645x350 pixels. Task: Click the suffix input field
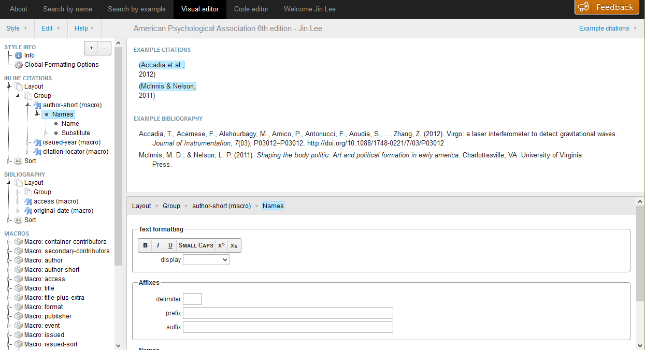point(288,327)
